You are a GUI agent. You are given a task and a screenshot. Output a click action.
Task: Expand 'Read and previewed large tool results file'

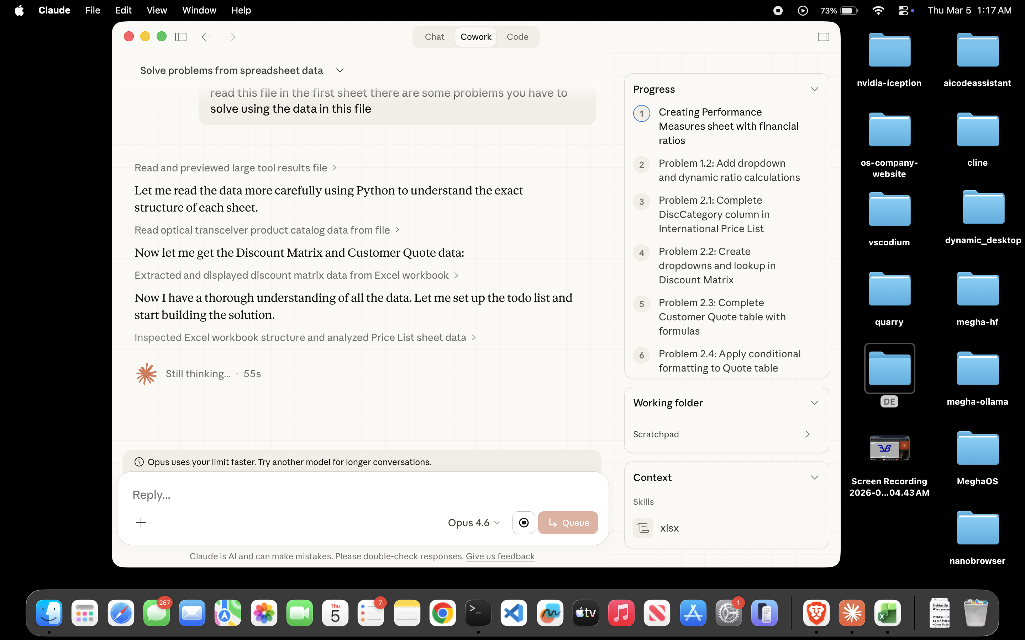coord(236,168)
